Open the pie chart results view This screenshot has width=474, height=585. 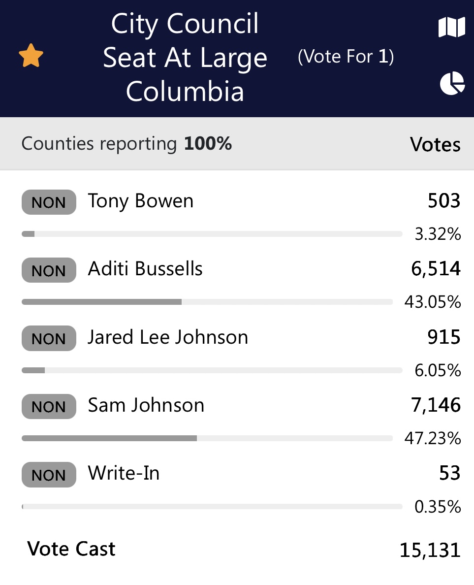(452, 83)
